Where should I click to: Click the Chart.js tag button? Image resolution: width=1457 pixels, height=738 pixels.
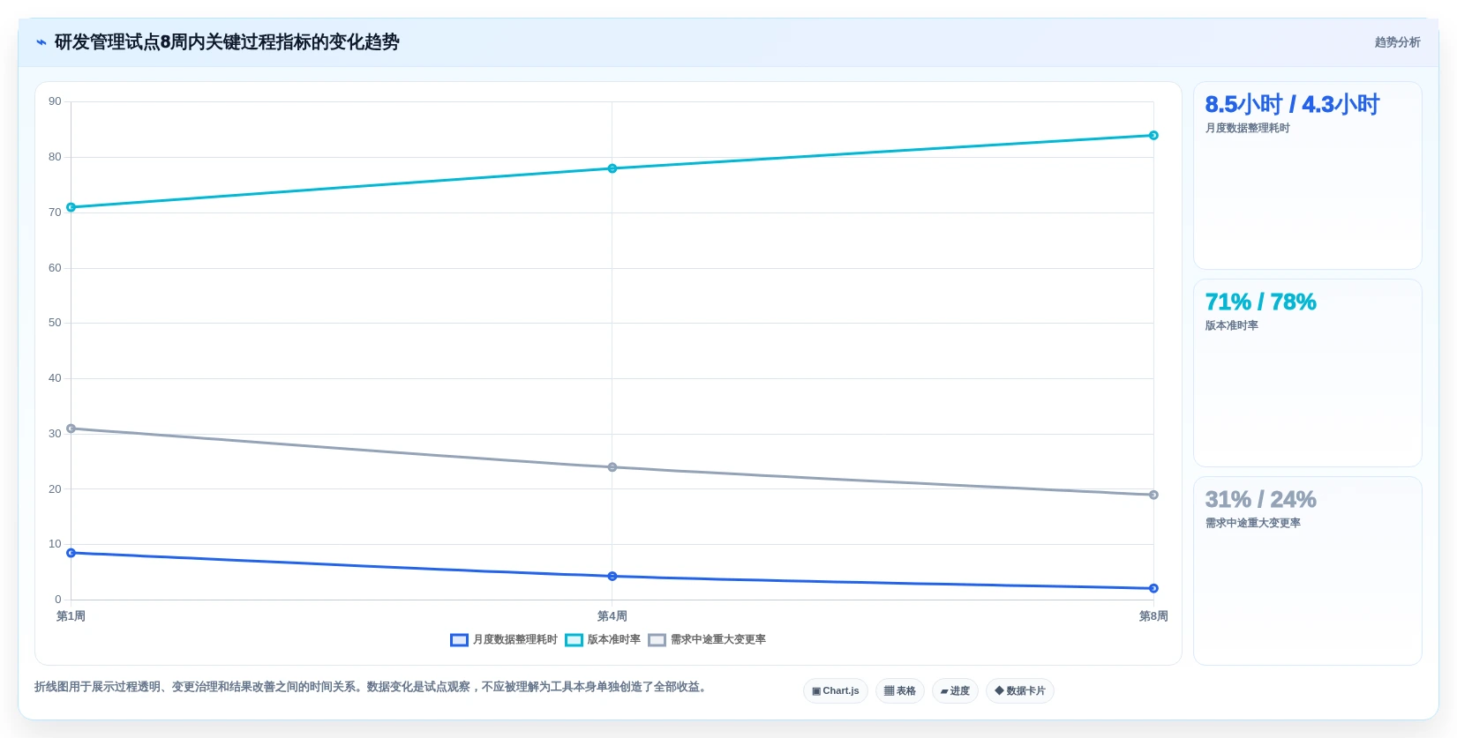[836, 691]
